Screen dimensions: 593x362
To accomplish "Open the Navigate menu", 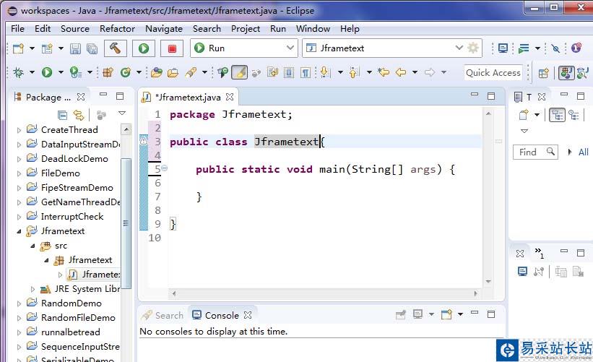I will [x=164, y=29].
